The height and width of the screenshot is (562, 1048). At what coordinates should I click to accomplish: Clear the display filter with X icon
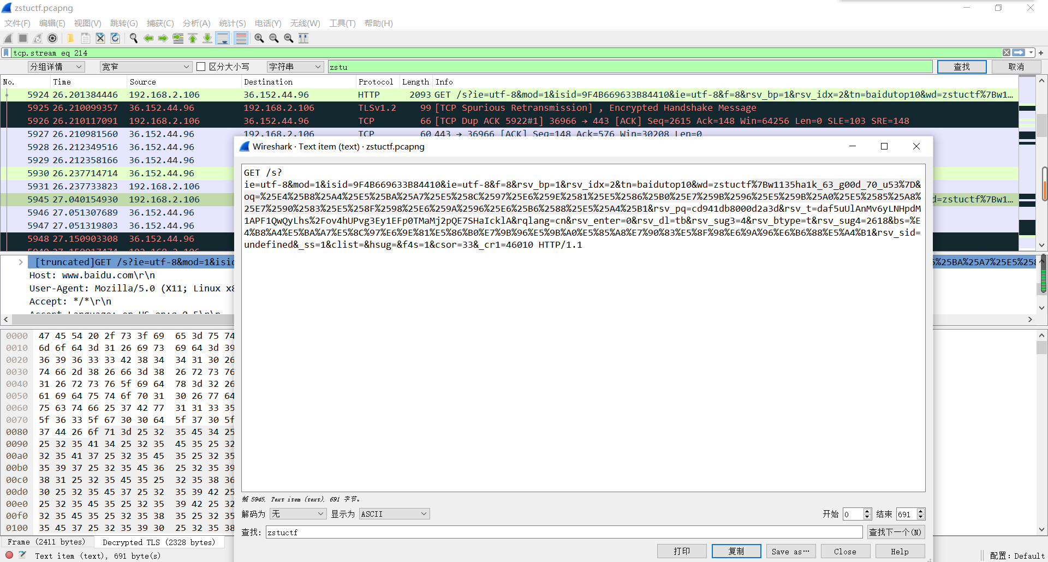[1006, 53]
